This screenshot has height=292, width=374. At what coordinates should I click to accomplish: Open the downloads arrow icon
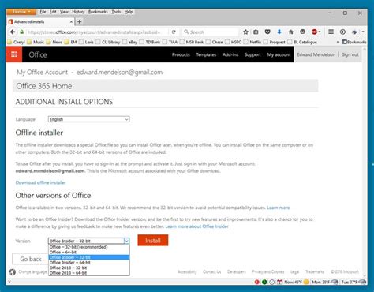[x=279, y=32]
